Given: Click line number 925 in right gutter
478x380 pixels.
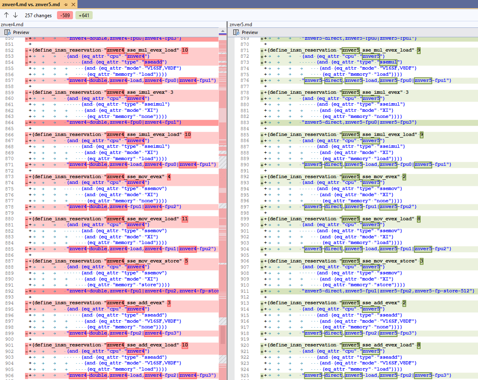Looking at the screenshot, I should [x=245, y=375].
